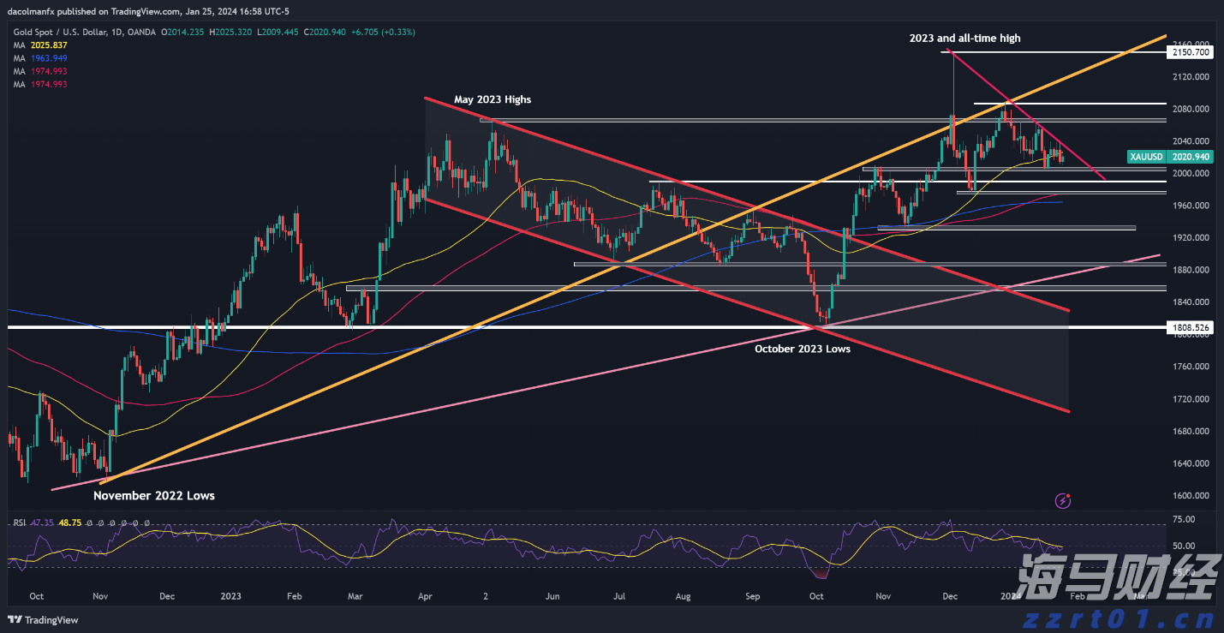Viewport: 1224px width, 633px height.
Task: Click the 1808.526 horizontal level label
Action: 1191,327
